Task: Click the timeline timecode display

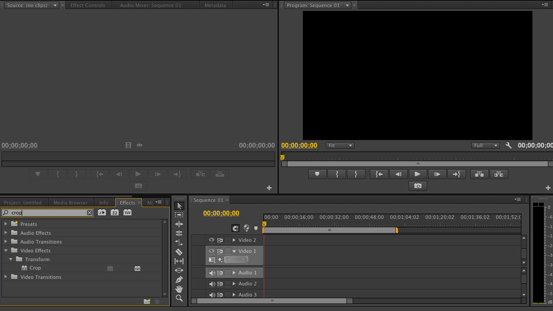Action: pyautogui.click(x=221, y=213)
